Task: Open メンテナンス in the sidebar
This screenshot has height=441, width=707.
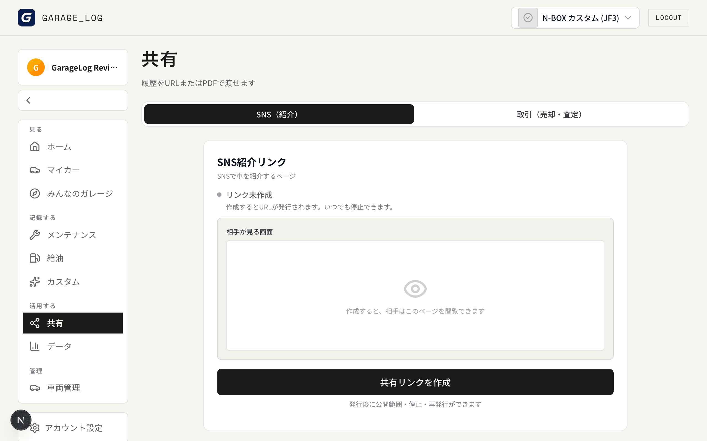Action: (x=73, y=235)
